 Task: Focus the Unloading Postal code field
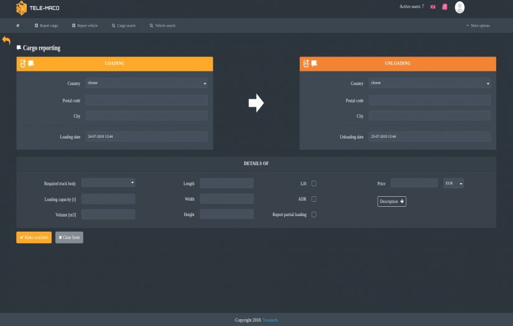pyautogui.click(x=430, y=100)
